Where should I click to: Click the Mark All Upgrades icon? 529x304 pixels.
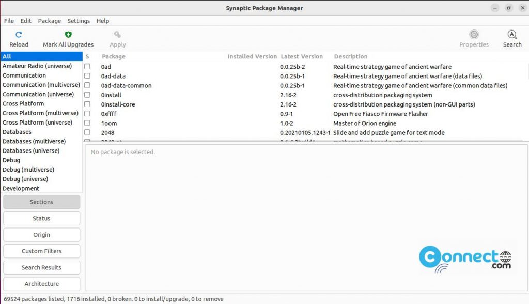(x=68, y=36)
